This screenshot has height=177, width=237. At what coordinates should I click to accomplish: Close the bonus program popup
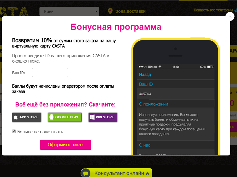click(x=230, y=17)
